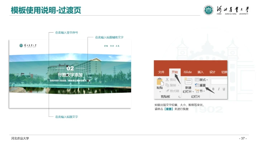
Task: Click the small logo inside the slide preview
Action: pyautogui.click(x=28, y=45)
